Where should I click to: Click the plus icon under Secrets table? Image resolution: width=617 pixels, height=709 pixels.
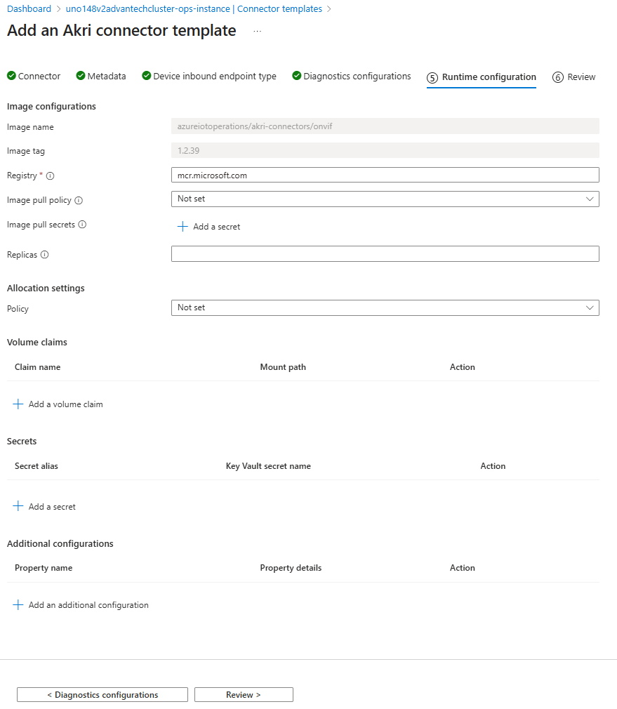pyautogui.click(x=18, y=506)
